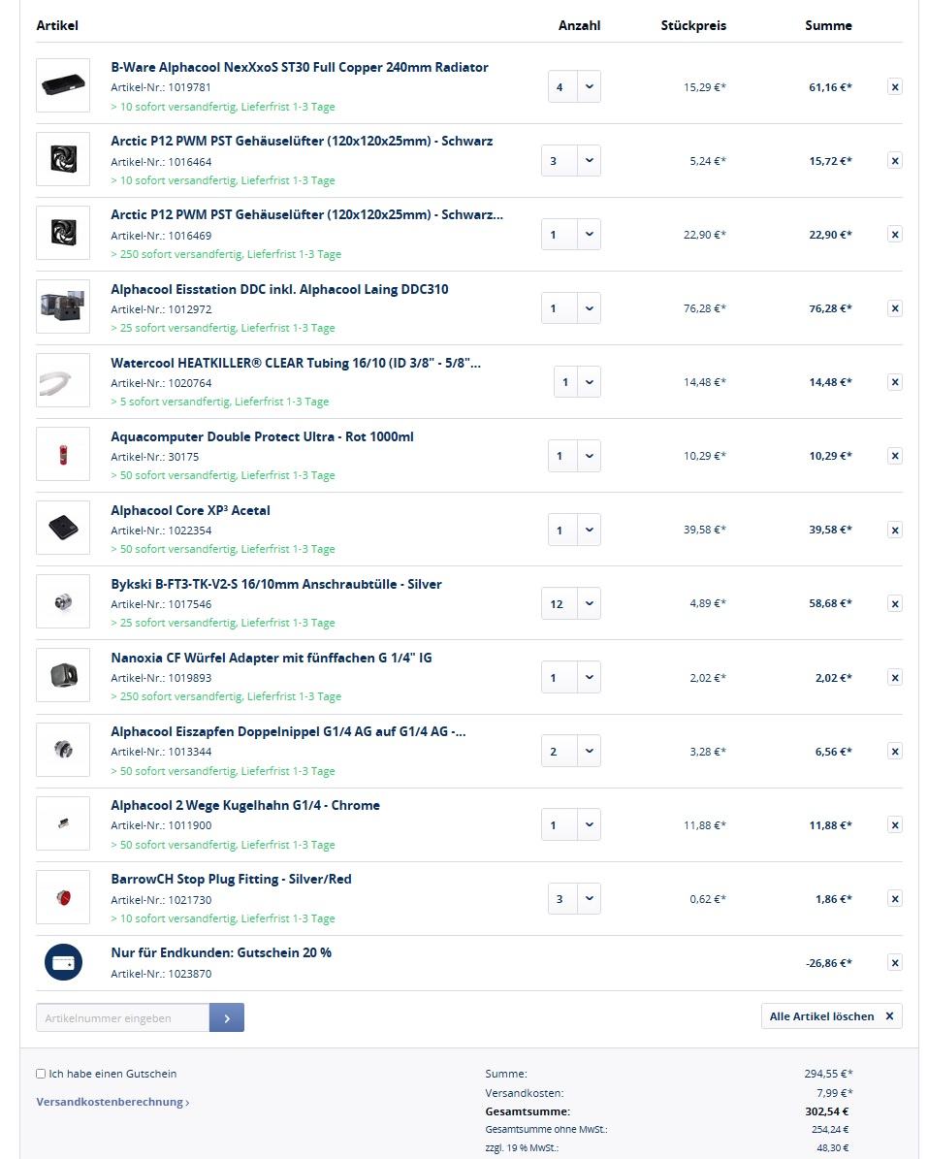Open quantity dropdown for NexXxoS Radiator
Image resolution: width=928 pixels, height=1159 pixels.
pos(574,87)
